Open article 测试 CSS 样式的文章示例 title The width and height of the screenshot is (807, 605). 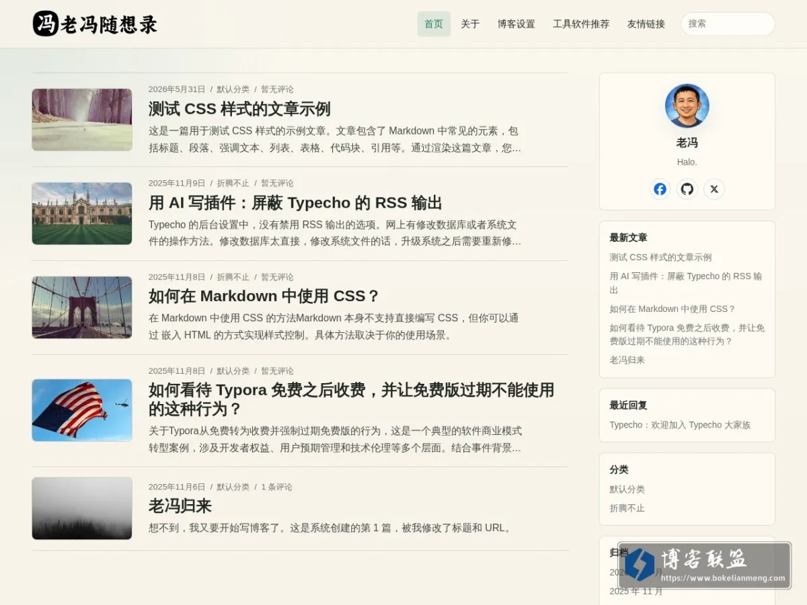click(239, 109)
